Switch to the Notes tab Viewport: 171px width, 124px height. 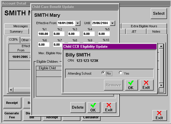156,31
